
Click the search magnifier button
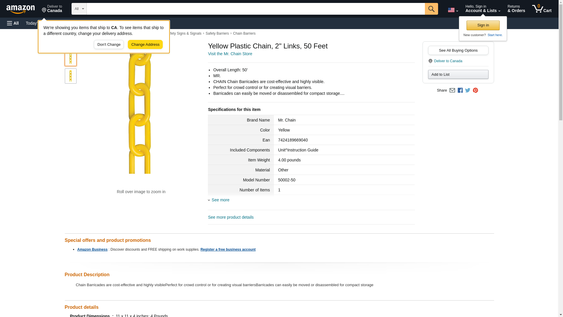click(x=431, y=9)
